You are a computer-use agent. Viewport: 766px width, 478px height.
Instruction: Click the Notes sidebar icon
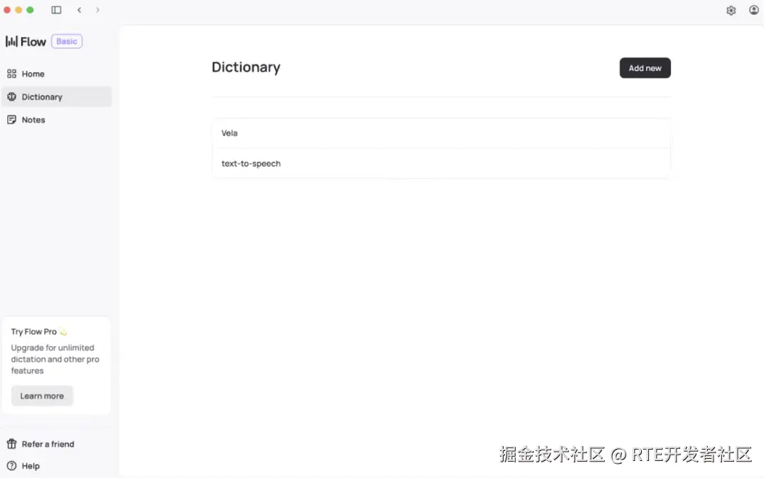point(12,120)
